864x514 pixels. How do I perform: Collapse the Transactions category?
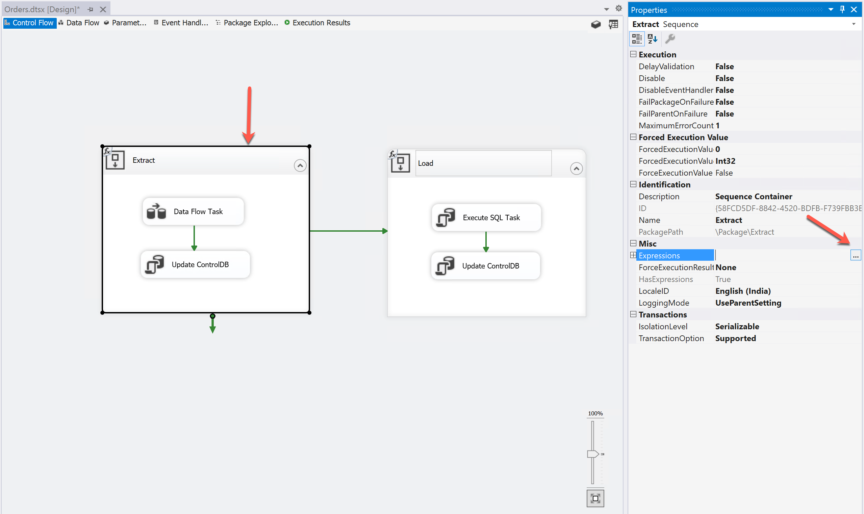[633, 314]
